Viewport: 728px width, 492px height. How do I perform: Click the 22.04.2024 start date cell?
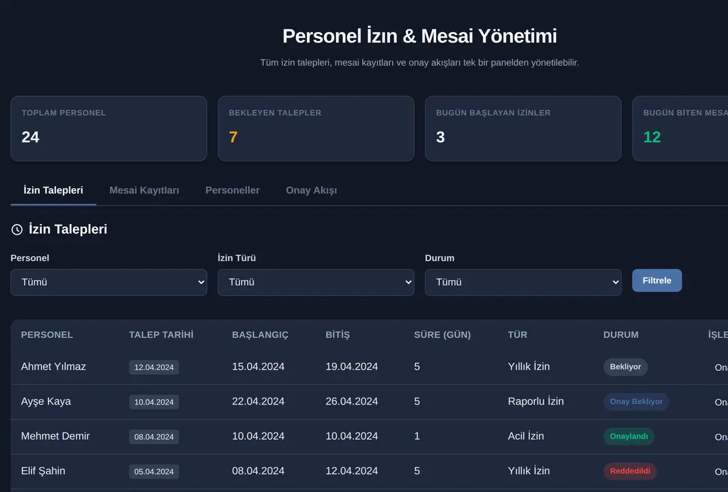pos(258,401)
